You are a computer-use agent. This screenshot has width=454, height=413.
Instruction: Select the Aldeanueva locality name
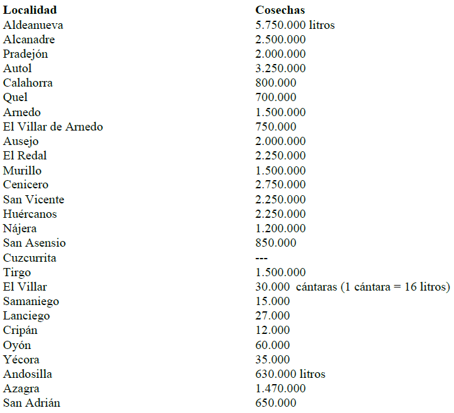tap(33, 25)
